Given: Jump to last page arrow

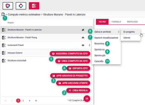Looking at the screenshot, I should [36, 101].
